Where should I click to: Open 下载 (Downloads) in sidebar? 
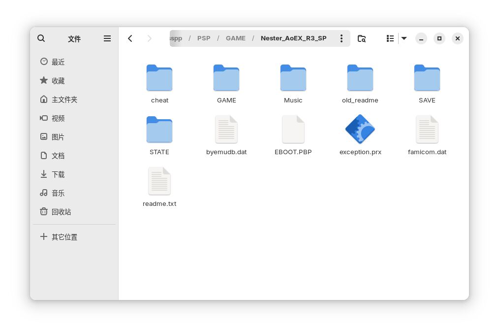point(58,174)
